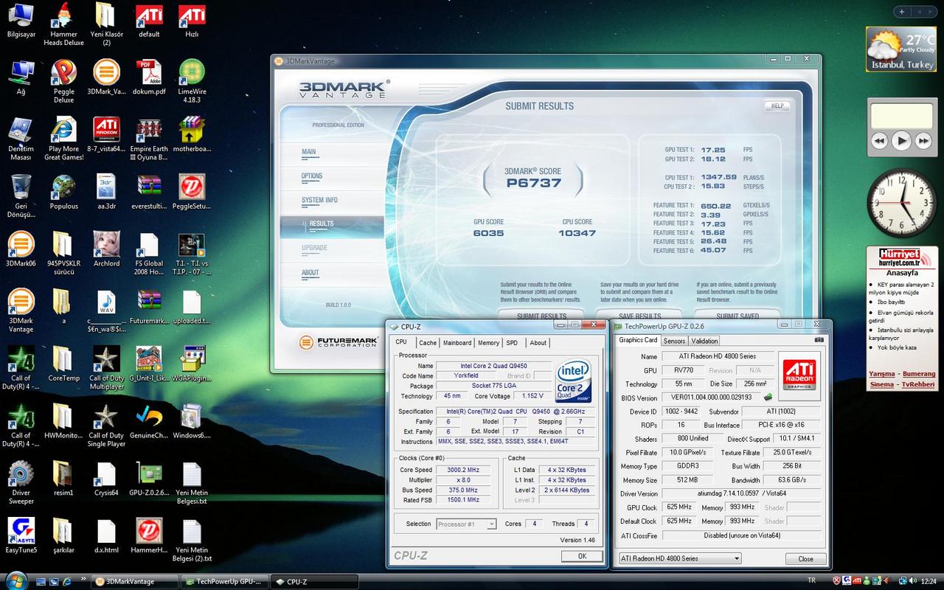Open the Processor #1 selection dropdown in CPU-Z

tap(466, 524)
